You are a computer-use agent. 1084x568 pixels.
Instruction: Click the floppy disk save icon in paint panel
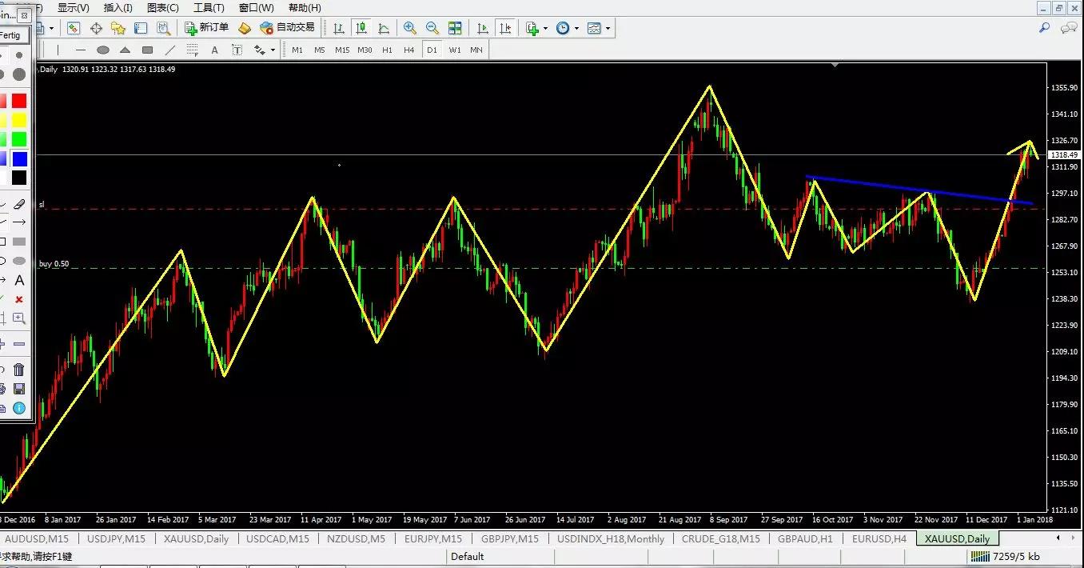(x=19, y=389)
